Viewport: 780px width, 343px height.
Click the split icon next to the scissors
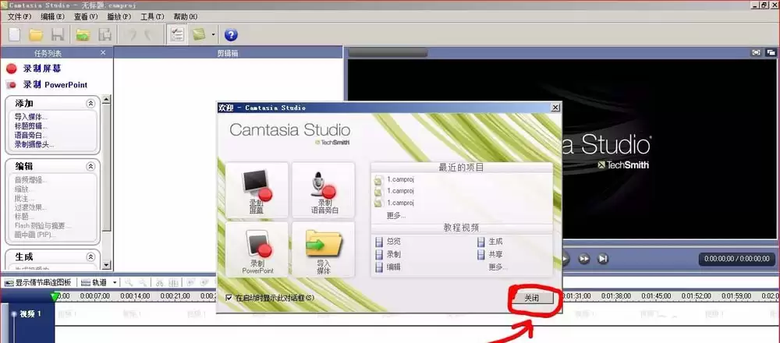pyautogui.click(x=173, y=282)
